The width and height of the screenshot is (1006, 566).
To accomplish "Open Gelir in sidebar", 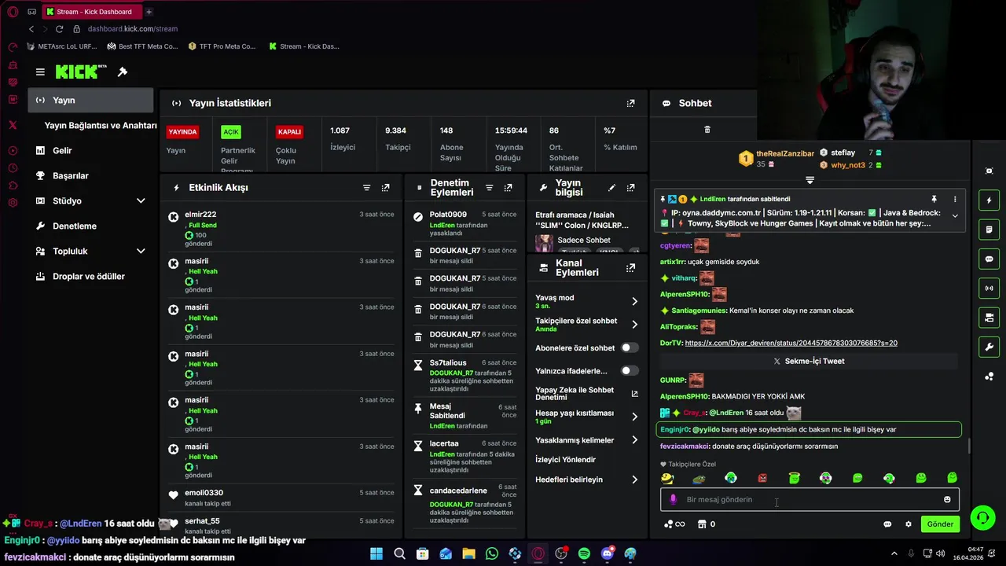I will point(91,150).
